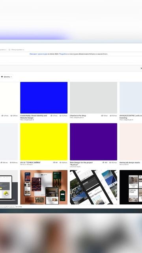This screenshot has height=253, width=142.
Task: Click the UX/UI "ТОЧКА ЗАЙМА" title
Action: pyautogui.click(x=30, y=162)
